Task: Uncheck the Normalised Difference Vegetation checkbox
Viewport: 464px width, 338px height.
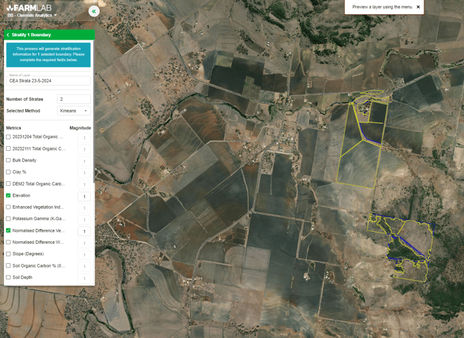Action: tap(9, 231)
